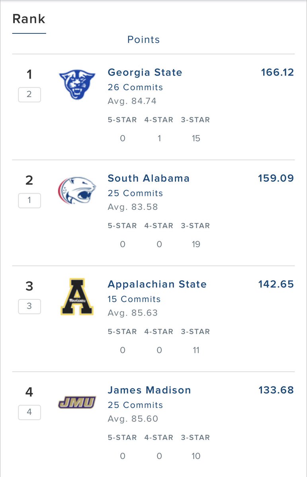Click Georgia State's 166.12 points total
This screenshot has width=307, height=477.
tap(278, 72)
